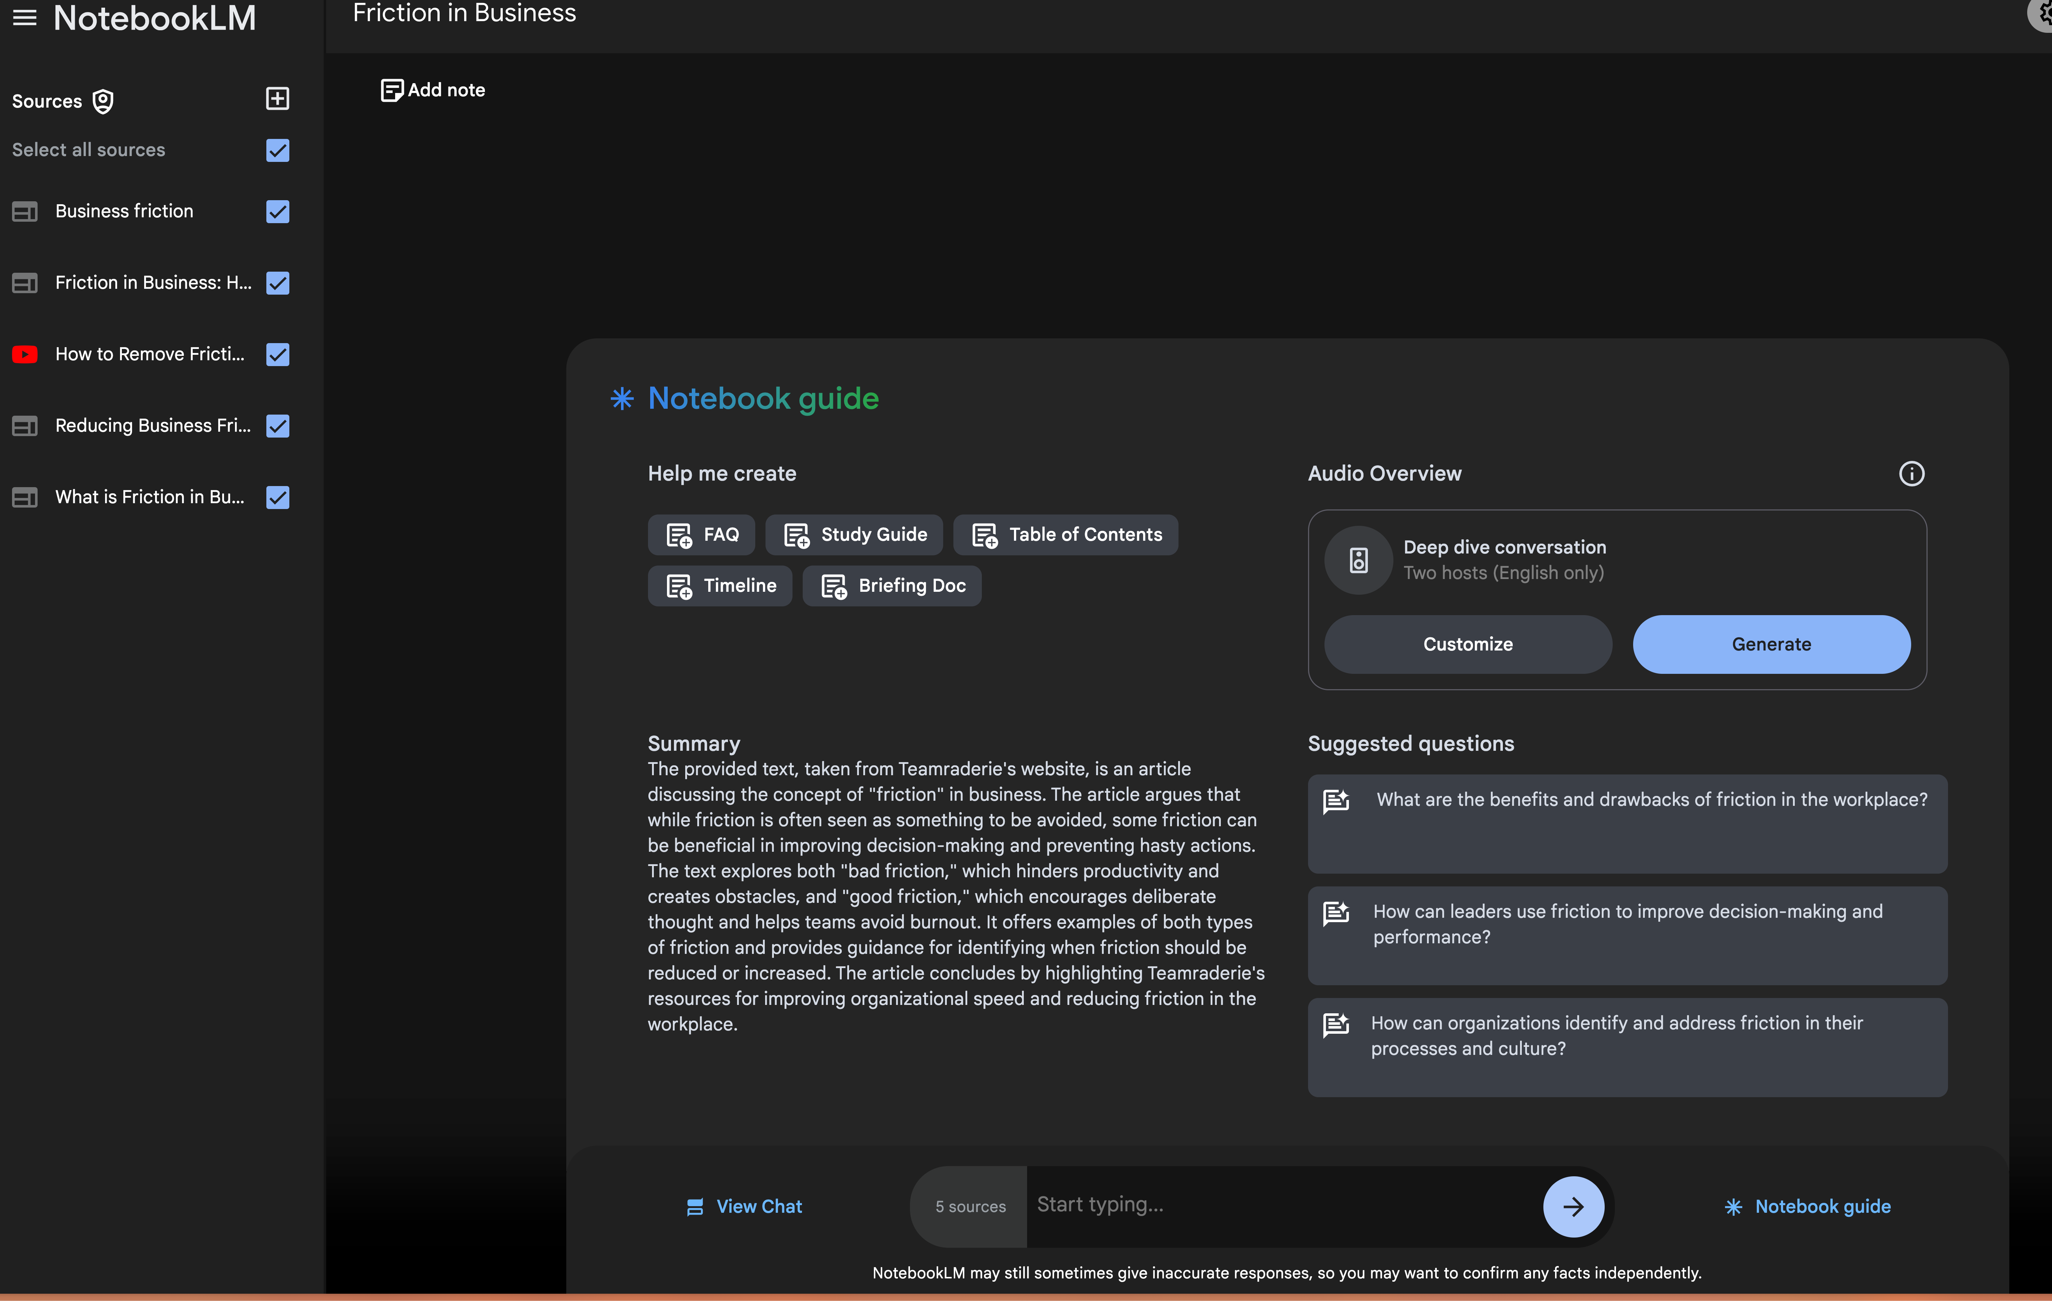Click the YouTube source icon

click(x=25, y=354)
